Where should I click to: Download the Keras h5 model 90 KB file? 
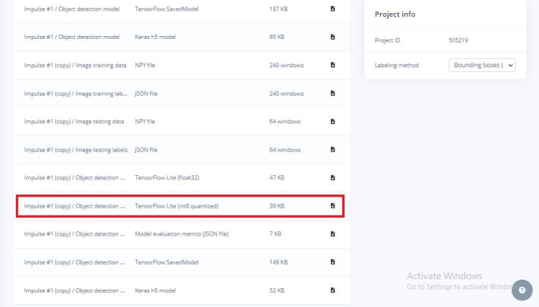tap(332, 37)
